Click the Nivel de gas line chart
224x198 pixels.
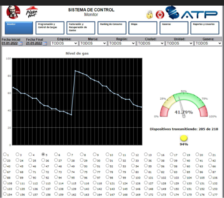(x=77, y=102)
